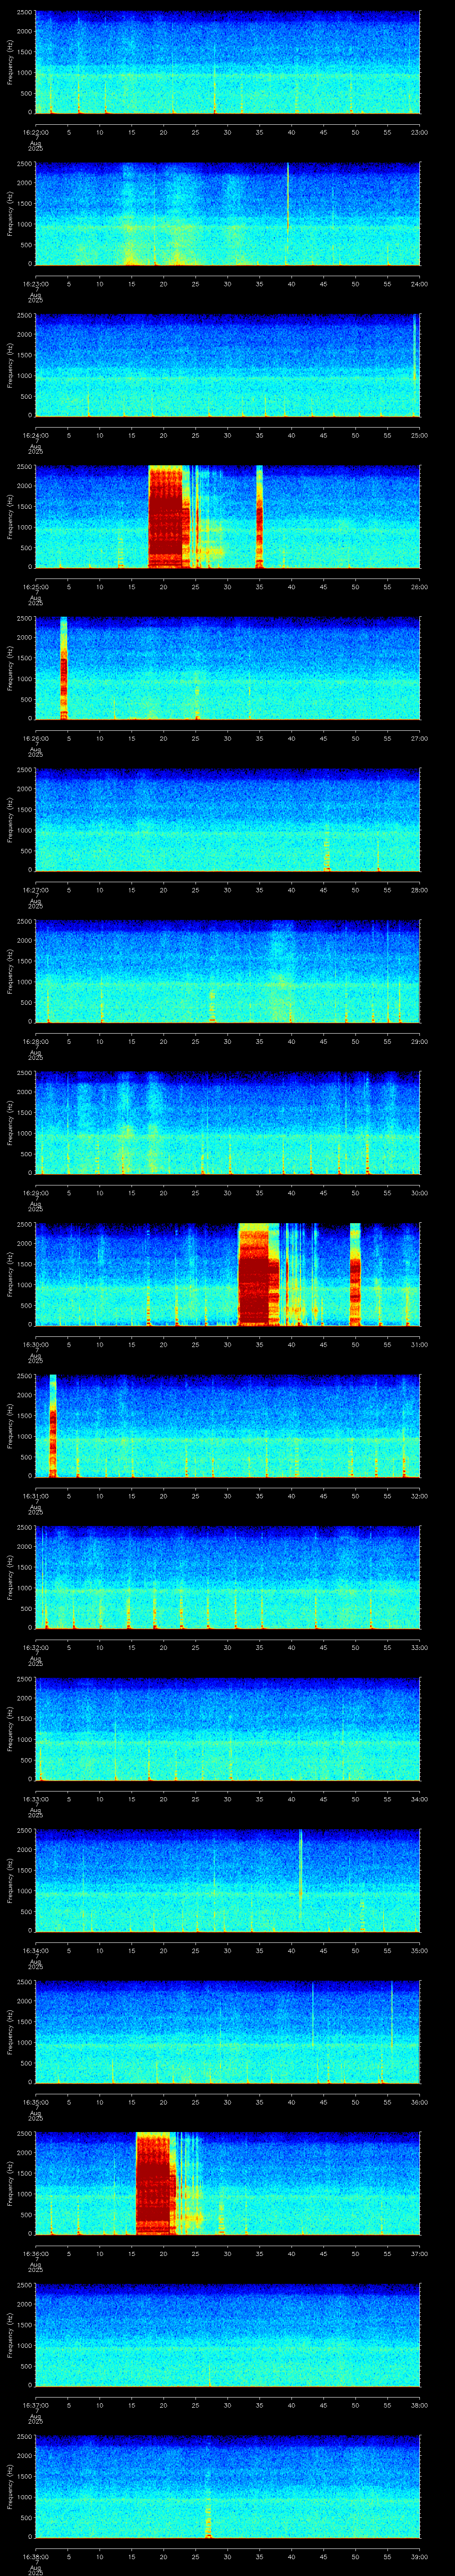The image size is (455, 2576).
Task: Click the red burst at start of 16:31:00 spectrogram
Action: (x=52, y=1426)
